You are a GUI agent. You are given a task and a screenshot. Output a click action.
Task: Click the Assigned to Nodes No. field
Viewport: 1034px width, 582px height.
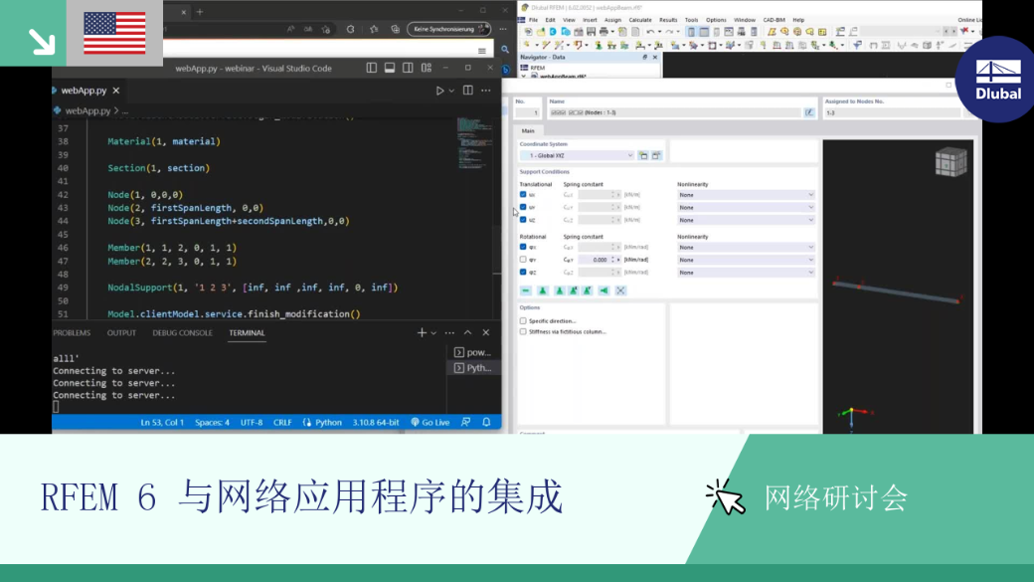(892, 112)
